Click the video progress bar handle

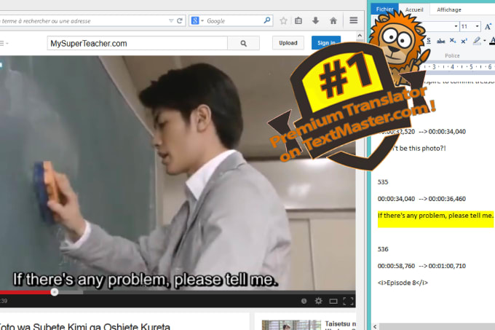(55, 292)
